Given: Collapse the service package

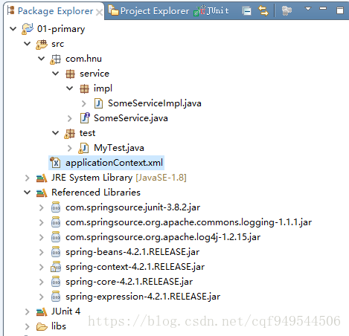Looking at the screenshot, I should point(56,74).
